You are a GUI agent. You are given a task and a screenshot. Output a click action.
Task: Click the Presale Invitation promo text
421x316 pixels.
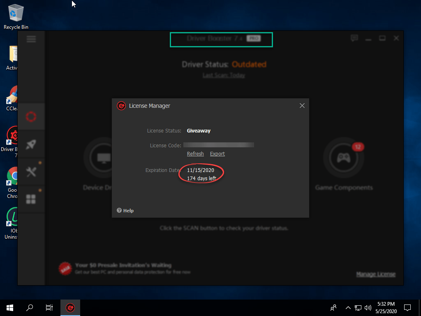pos(123,265)
